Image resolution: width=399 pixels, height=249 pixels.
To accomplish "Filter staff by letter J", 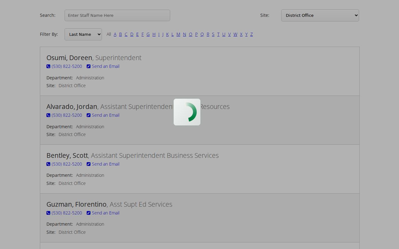I will (x=163, y=34).
